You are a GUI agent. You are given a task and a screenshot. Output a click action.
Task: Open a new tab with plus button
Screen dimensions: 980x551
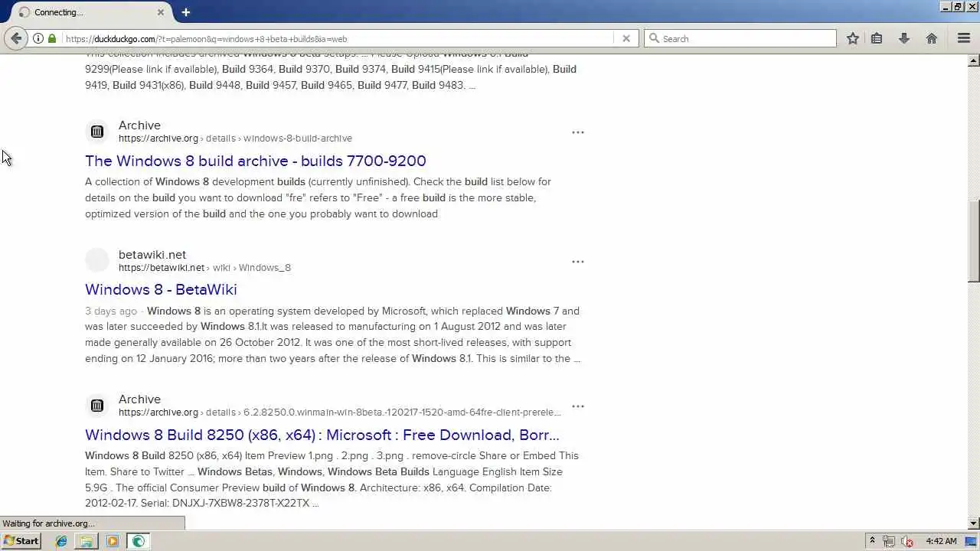click(186, 12)
